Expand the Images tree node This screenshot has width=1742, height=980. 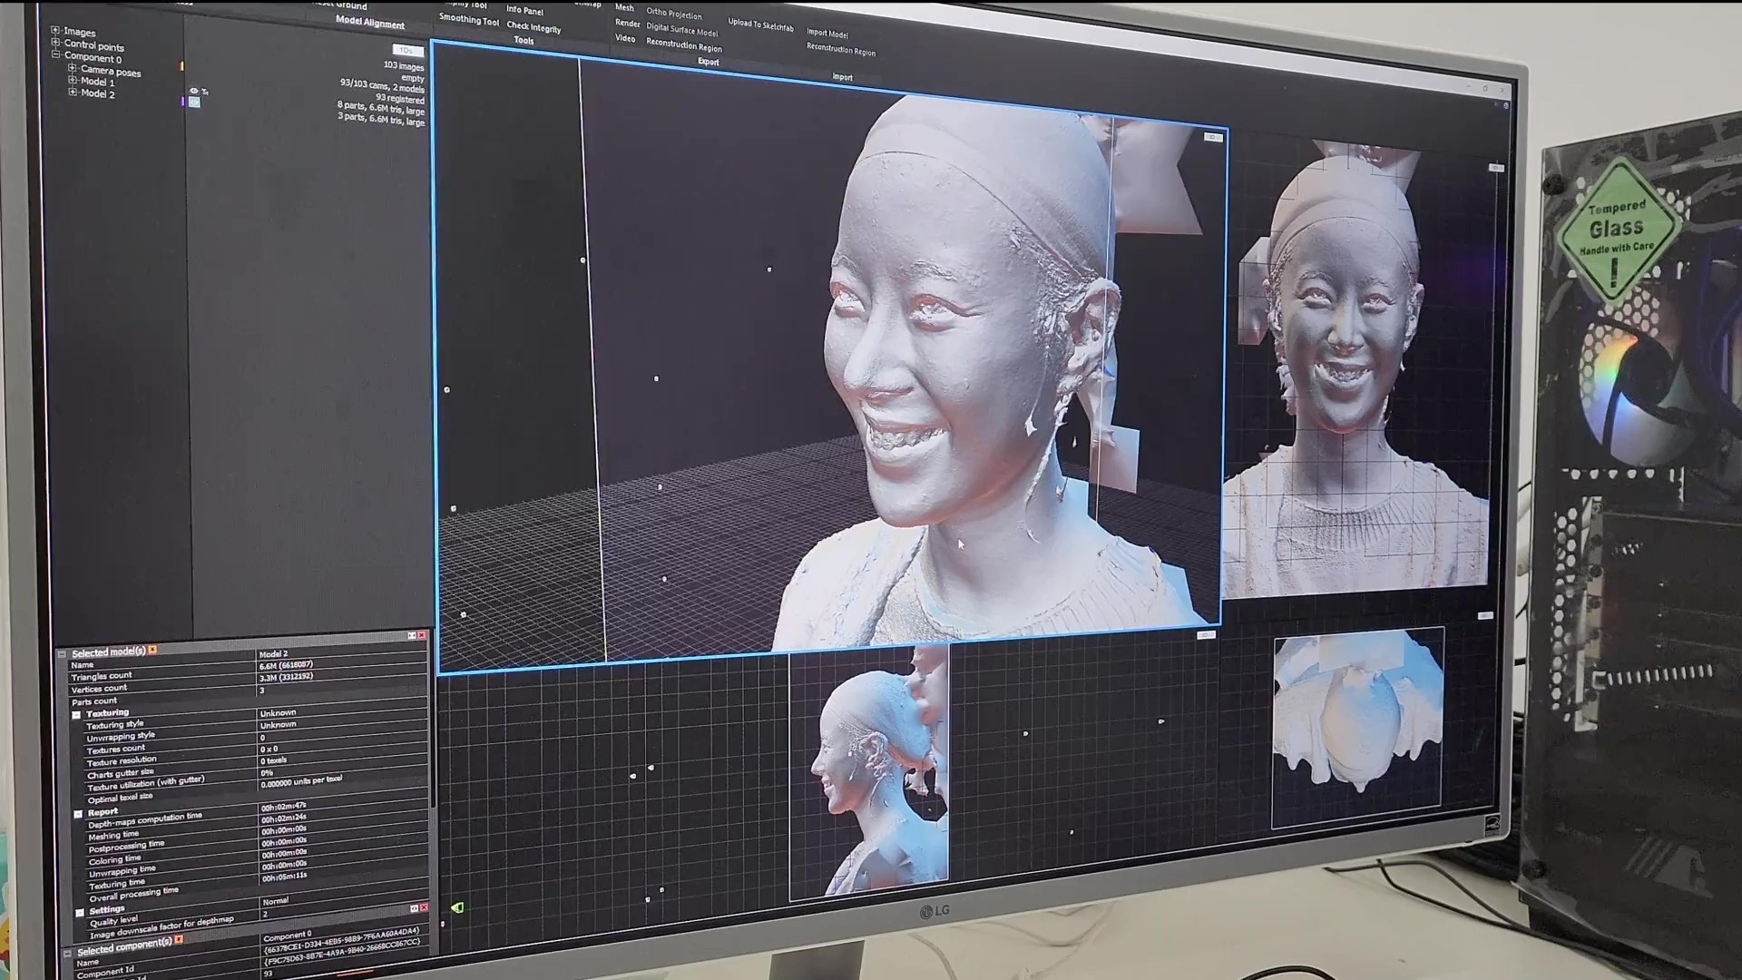click(x=55, y=31)
